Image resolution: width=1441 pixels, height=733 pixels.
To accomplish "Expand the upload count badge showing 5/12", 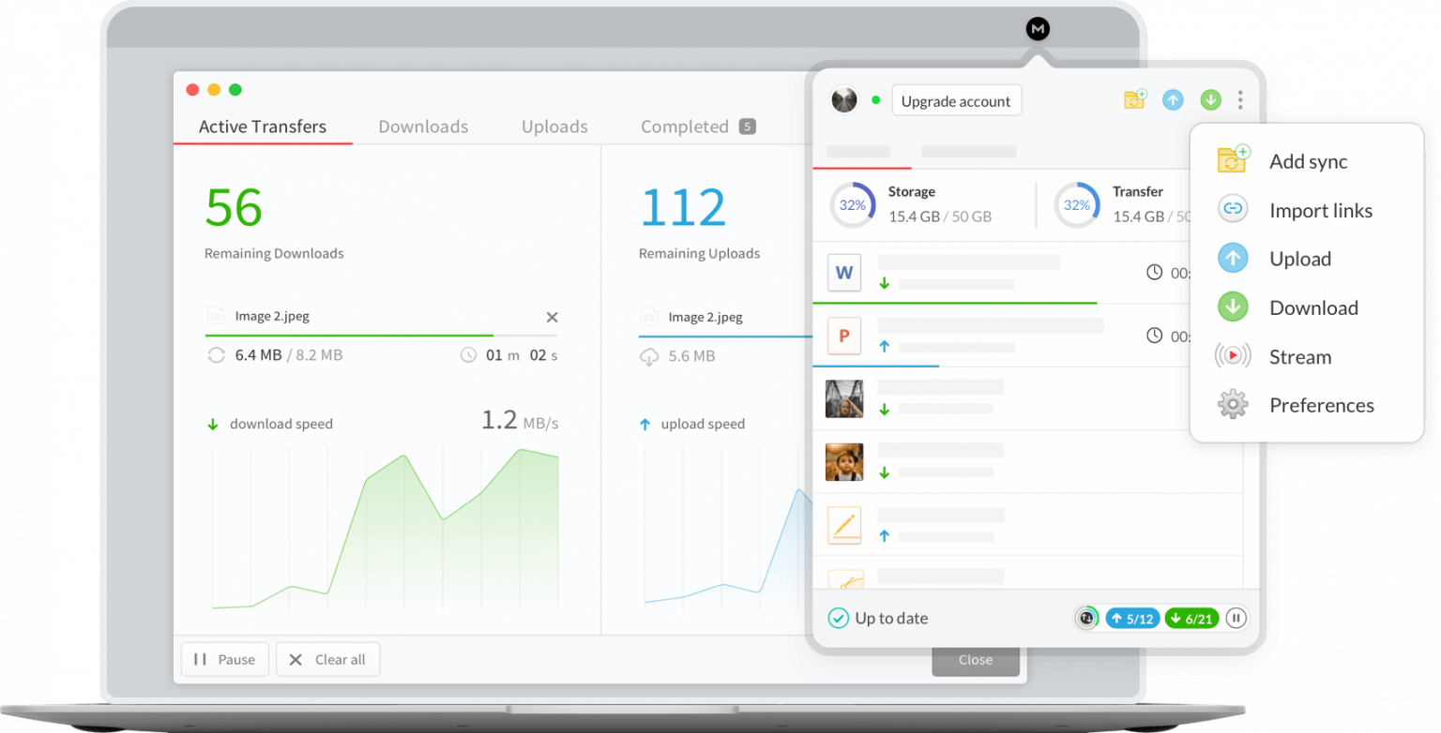I will (x=1132, y=618).
